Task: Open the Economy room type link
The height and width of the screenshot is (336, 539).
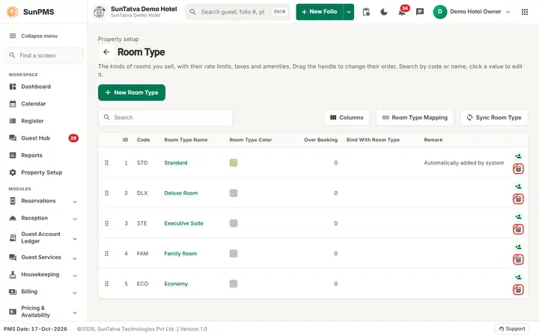Action: pos(176,284)
